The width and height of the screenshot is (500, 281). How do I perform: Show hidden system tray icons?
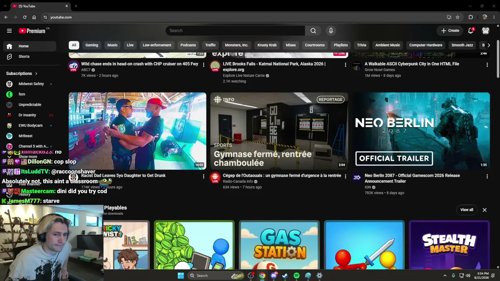tap(445, 276)
